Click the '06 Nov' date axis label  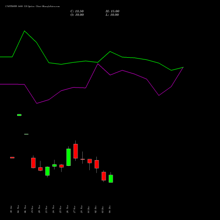click(x=25, y=209)
